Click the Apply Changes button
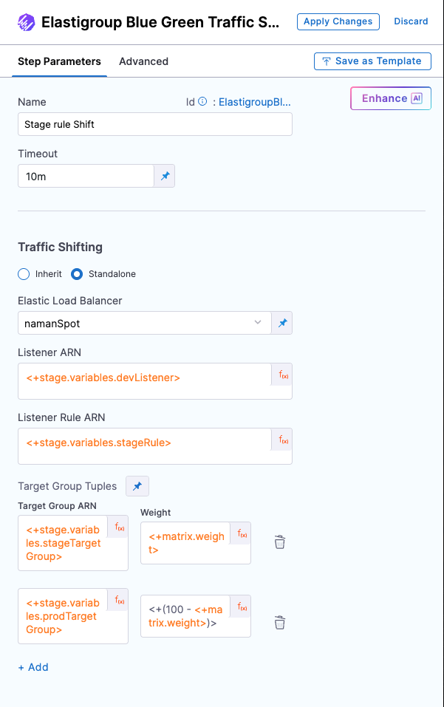 point(338,21)
